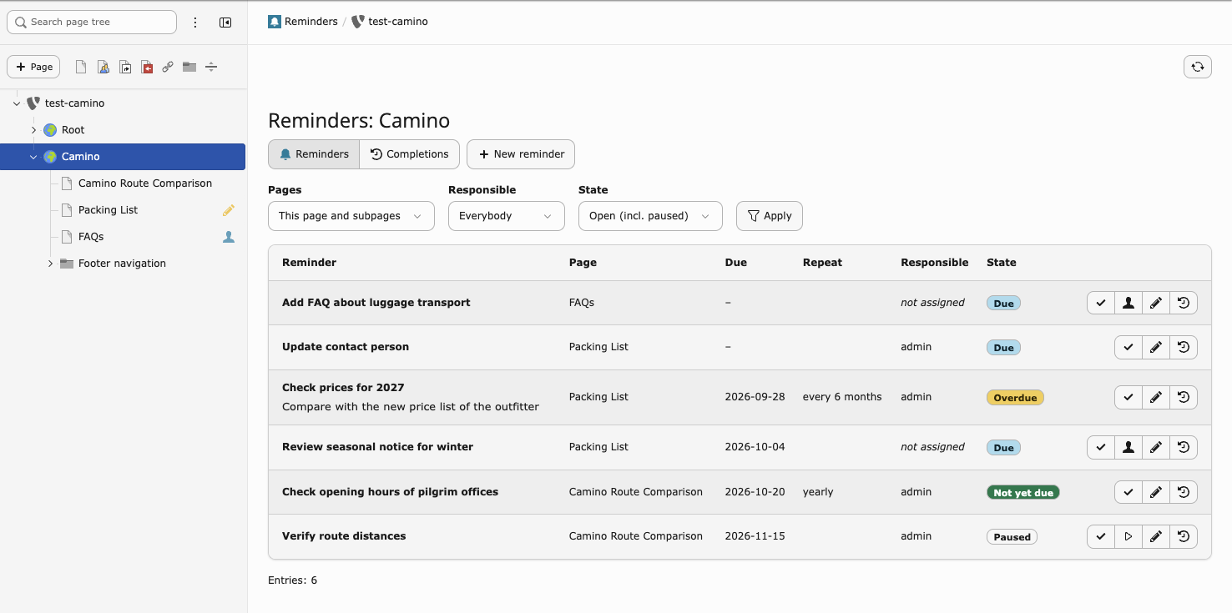Image resolution: width=1232 pixels, height=613 pixels.
Task: Edit the 'Verify route distances' reminder
Action: pyautogui.click(x=1156, y=536)
